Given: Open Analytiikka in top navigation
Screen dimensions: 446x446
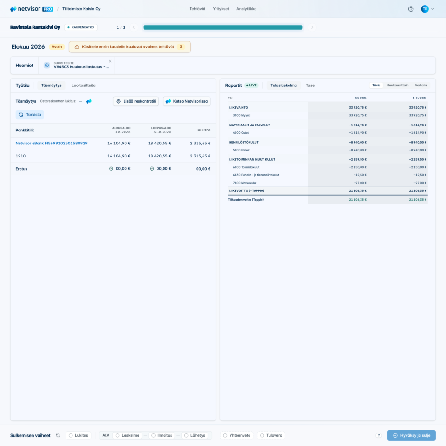Looking at the screenshot, I should (x=246, y=9).
